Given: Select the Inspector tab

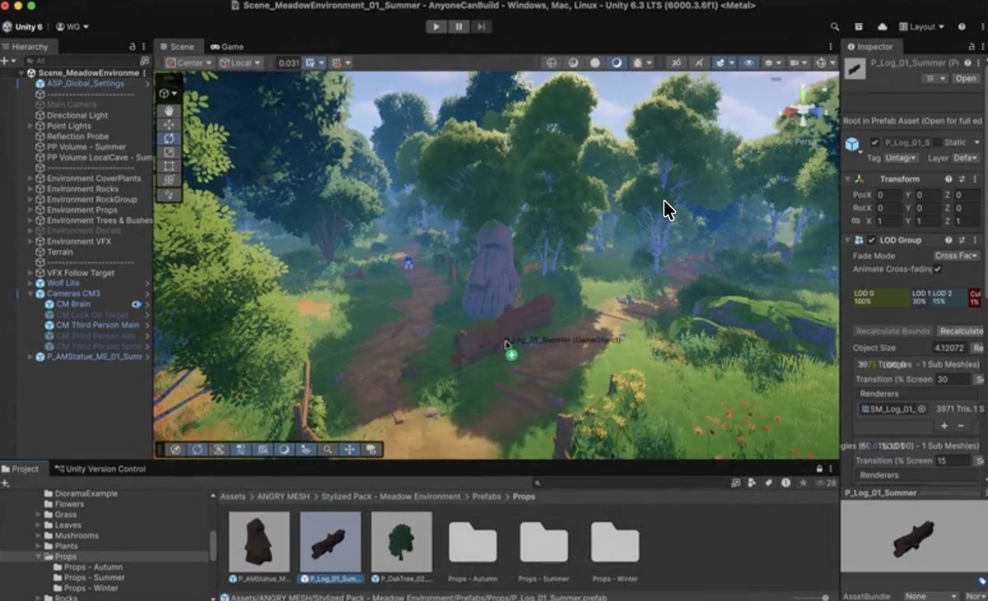Looking at the screenshot, I should pos(870,47).
